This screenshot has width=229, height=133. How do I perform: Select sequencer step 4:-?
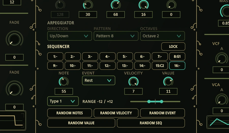(x=107, y=57)
